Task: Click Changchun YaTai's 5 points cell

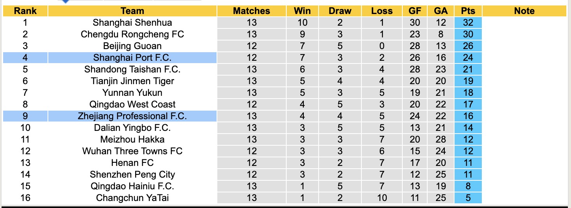Action: click(468, 198)
